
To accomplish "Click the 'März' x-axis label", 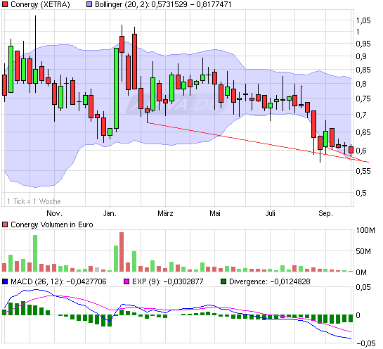I will click(165, 213).
